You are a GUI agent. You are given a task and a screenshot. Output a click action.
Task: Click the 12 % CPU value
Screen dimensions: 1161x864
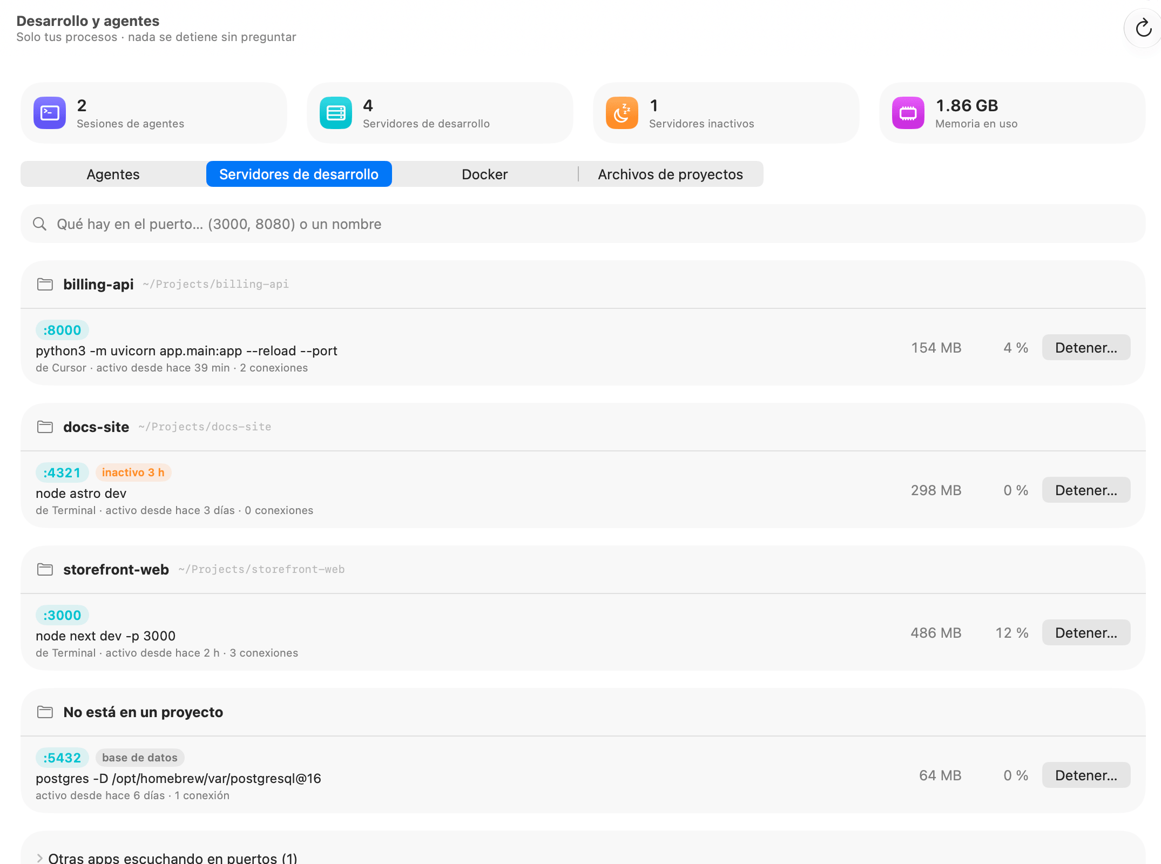1012,632
